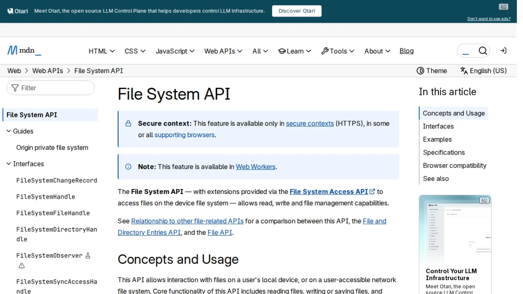Viewport: 523px width, 294px height.
Task: Jump to Browser compatibility in article outline
Action: tap(455, 166)
